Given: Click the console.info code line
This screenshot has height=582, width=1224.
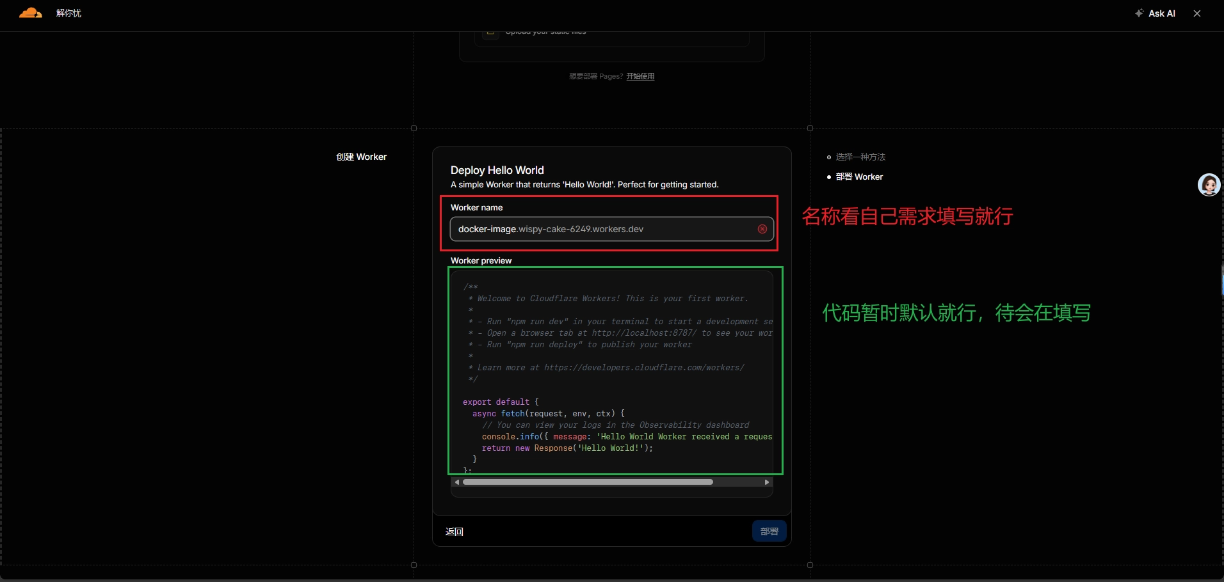Looking at the screenshot, I should [x=627, y=437].
